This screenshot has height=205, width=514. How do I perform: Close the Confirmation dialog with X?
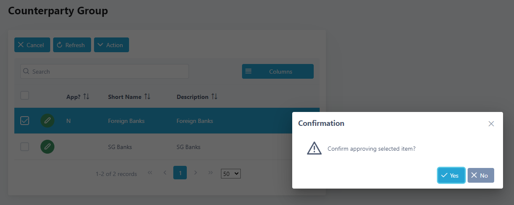(491, 124)
